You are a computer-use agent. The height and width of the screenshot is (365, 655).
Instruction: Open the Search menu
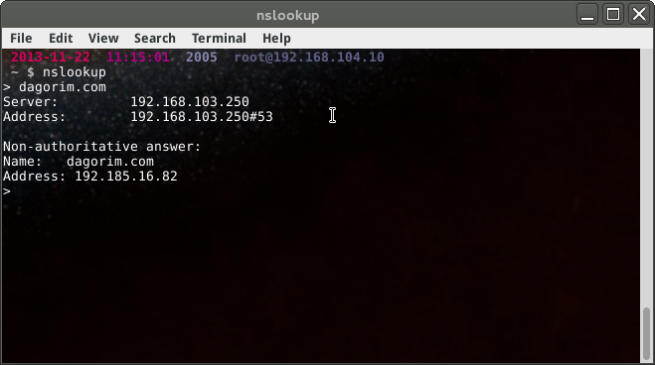[155, 39]
